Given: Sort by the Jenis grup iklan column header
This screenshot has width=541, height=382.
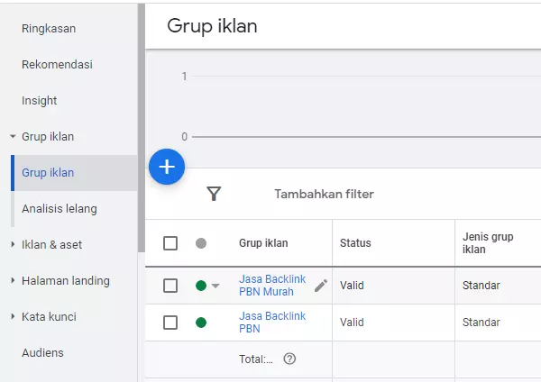Looking at the screenshot, I should [488, 243].
